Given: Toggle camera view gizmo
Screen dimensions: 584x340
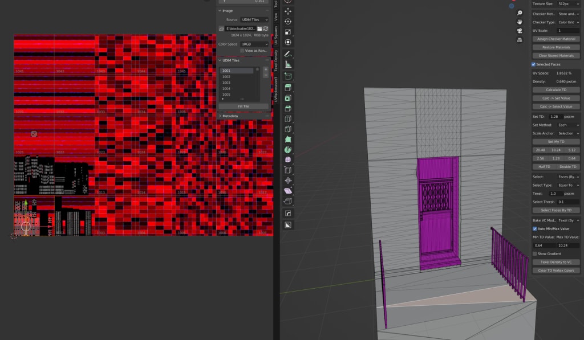Looking at the screenshot, I should click(520, 31).
